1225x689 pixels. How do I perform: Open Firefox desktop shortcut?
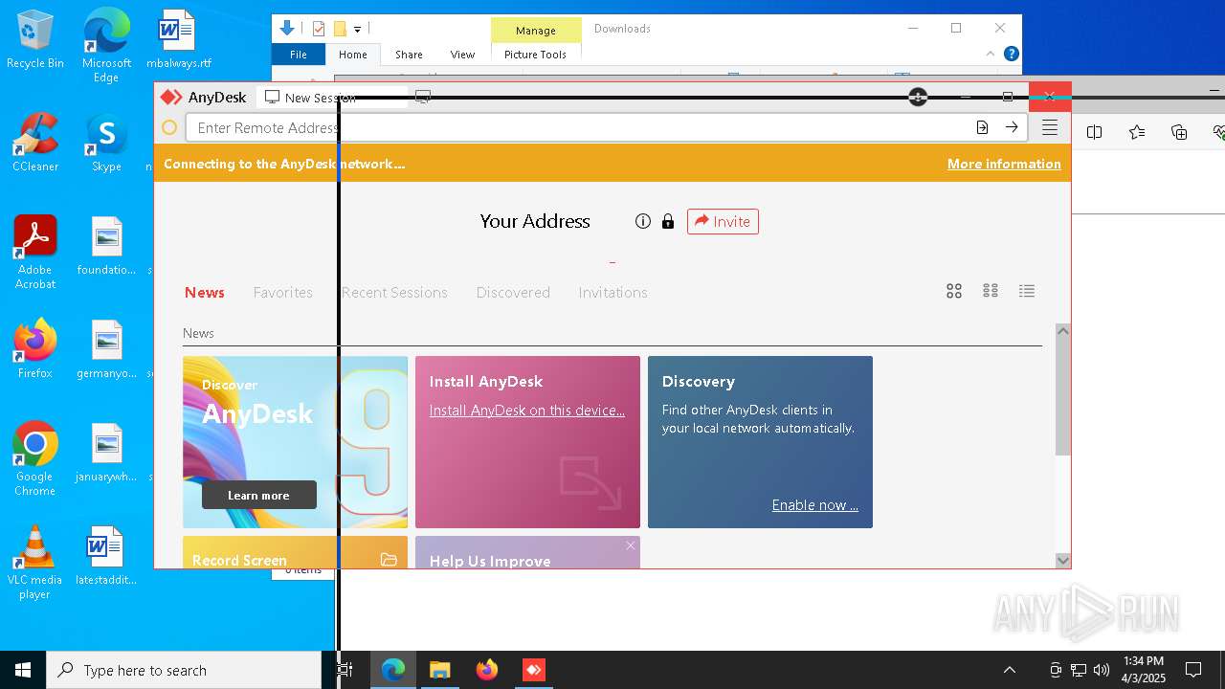click(35, 348)
